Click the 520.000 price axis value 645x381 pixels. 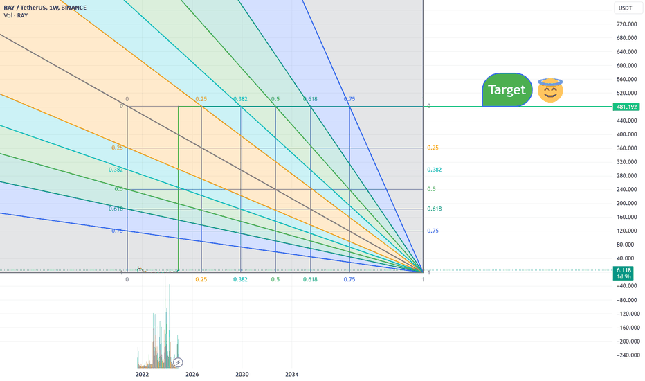coord(626,93)
